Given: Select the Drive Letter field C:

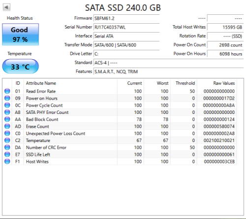Looking at the screenshot, I should pyautogui.click(x=126, y=54).
